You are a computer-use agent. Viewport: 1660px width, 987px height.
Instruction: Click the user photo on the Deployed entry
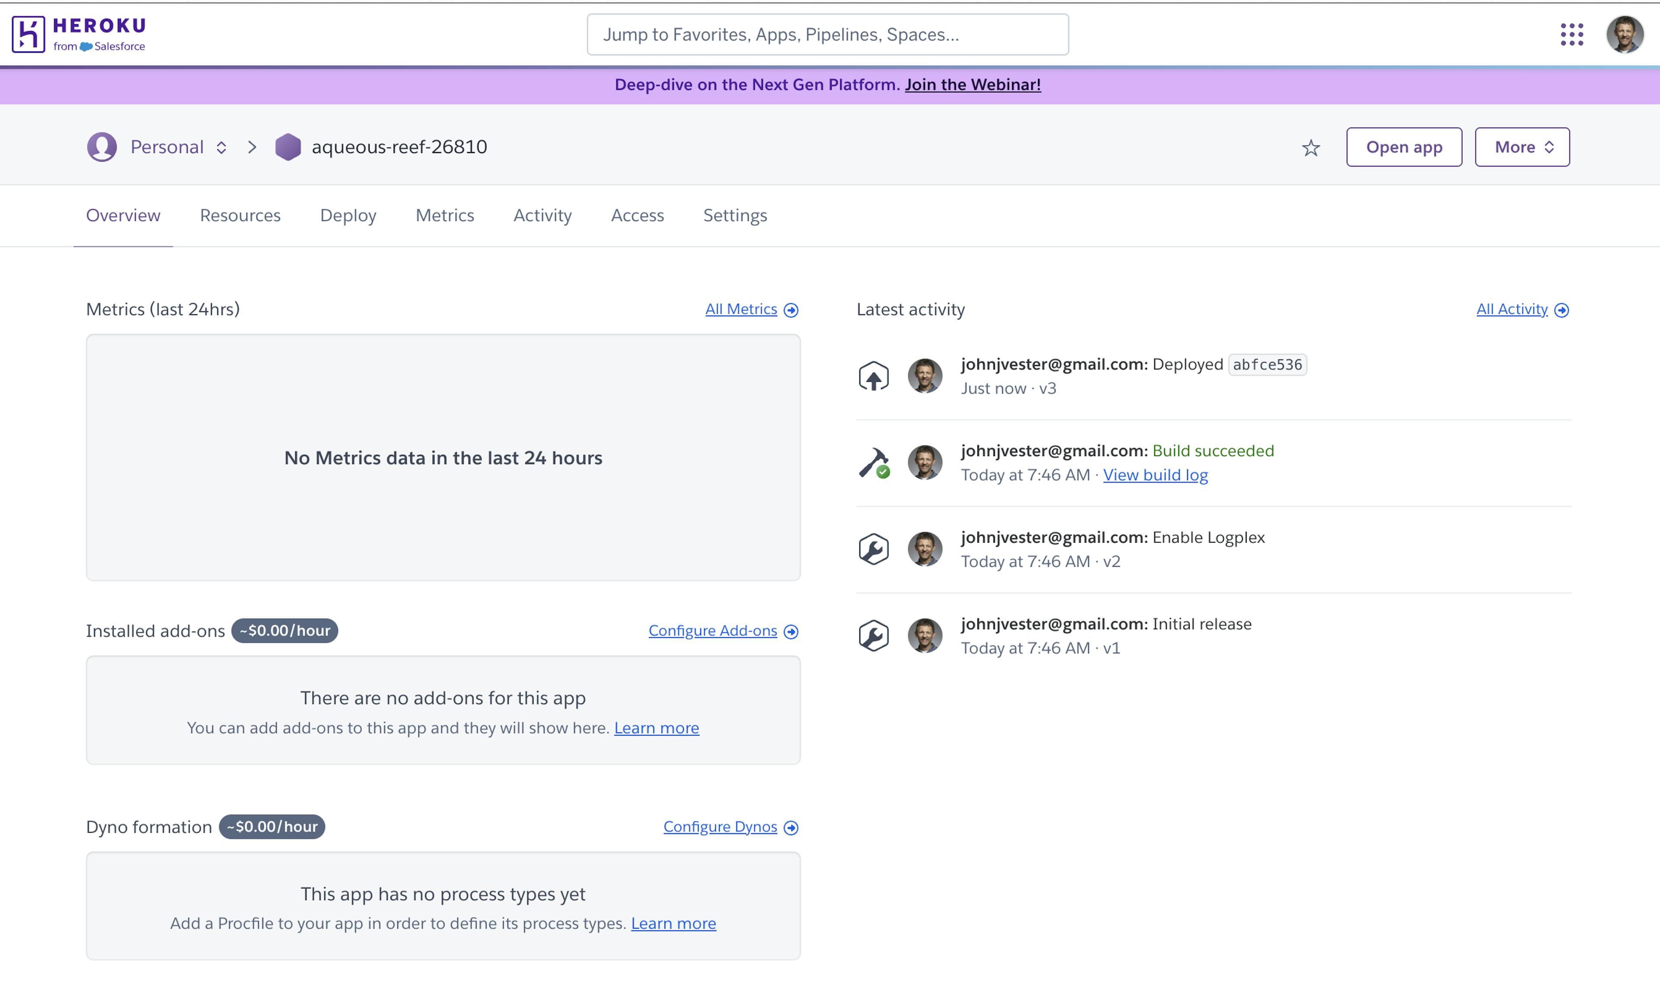click(924, 377)
